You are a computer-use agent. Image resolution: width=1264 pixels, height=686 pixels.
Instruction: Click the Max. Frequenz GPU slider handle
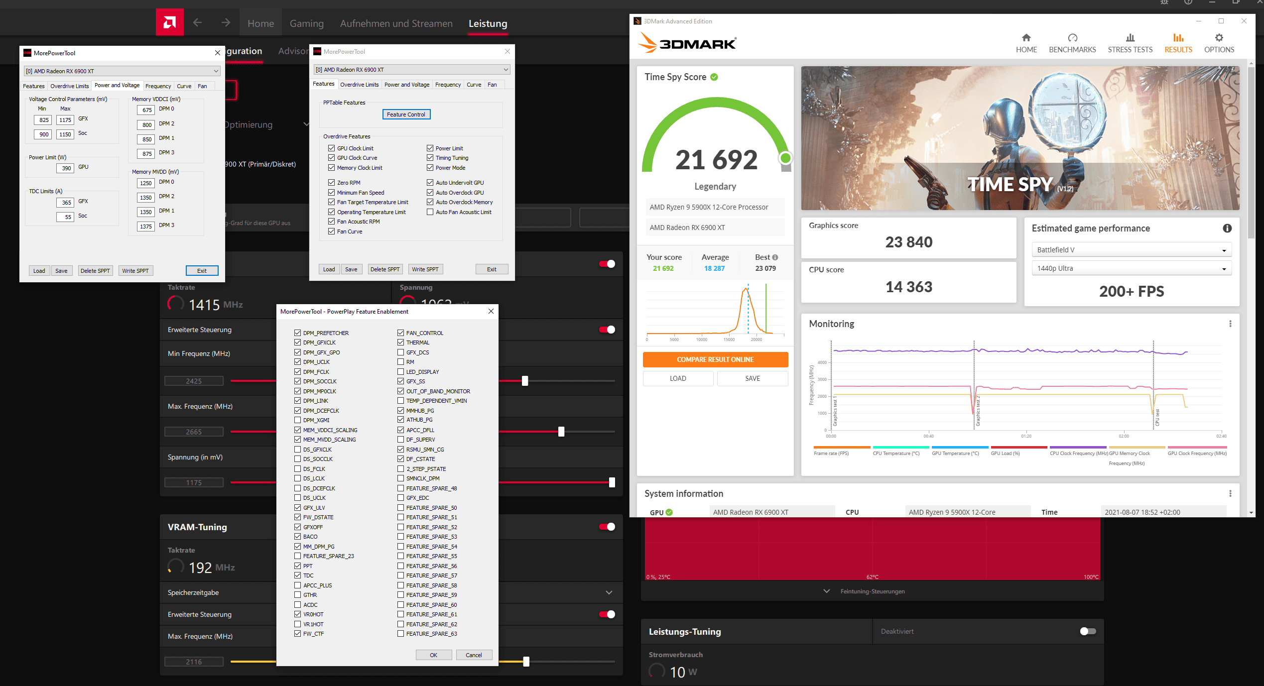(561, 432)
